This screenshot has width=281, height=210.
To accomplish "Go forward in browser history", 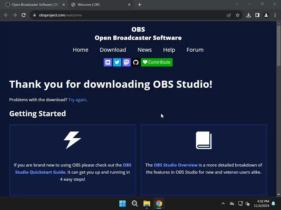I will [x=15, y=15].
